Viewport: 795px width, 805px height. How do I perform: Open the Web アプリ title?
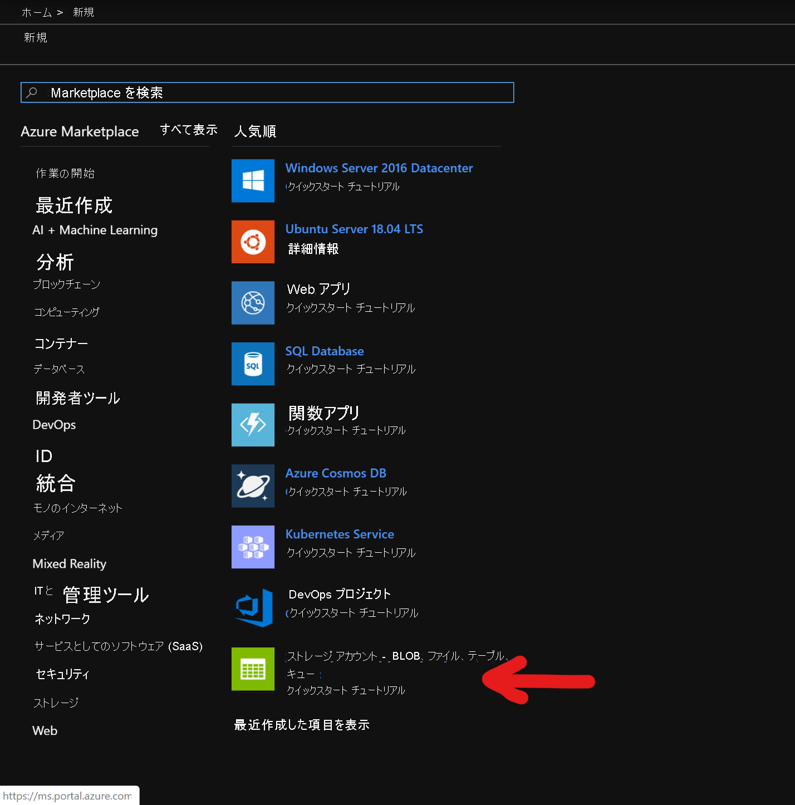(x=318, y=289)
